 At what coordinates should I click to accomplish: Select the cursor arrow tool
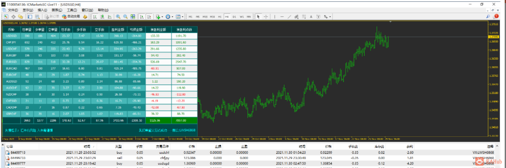258,16
